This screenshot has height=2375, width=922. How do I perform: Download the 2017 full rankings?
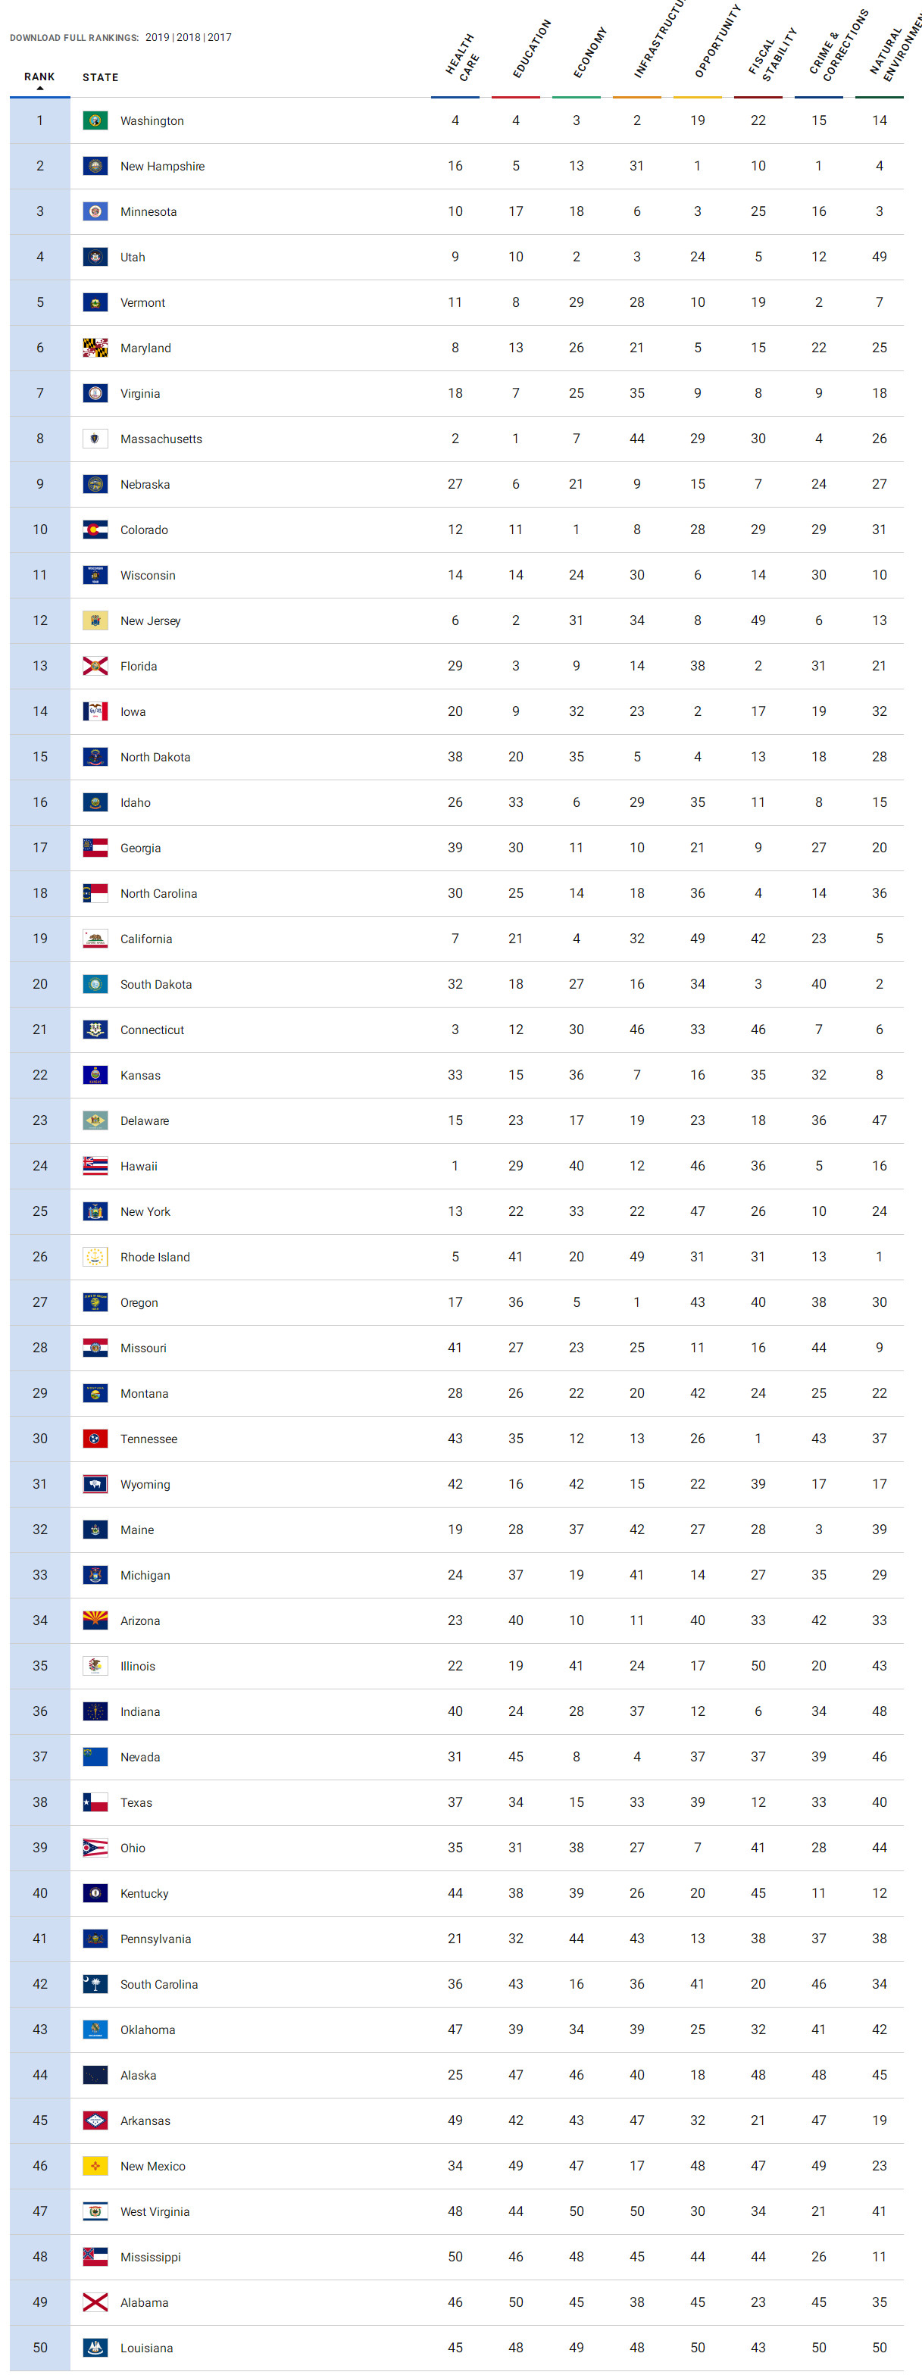tap(220, 38)
